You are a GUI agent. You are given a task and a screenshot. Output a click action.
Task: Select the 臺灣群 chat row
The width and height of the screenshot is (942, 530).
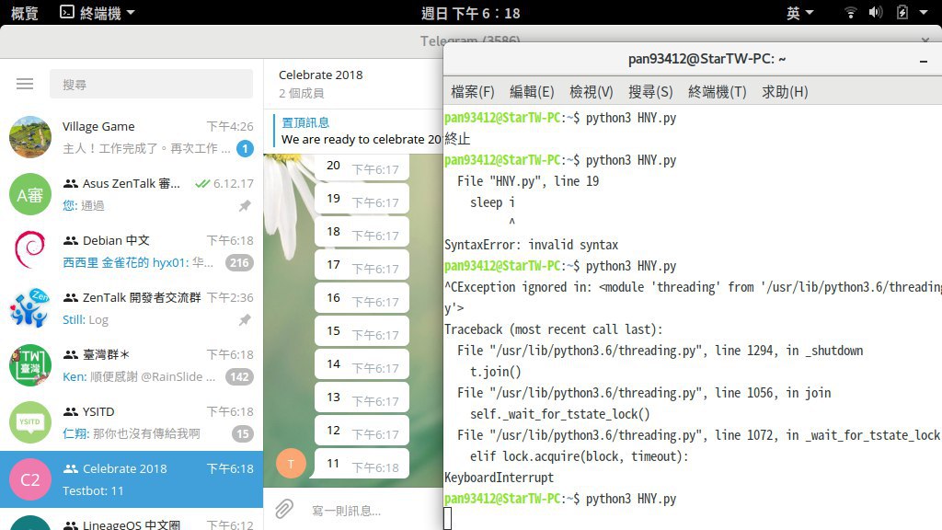tap(132, 365)
